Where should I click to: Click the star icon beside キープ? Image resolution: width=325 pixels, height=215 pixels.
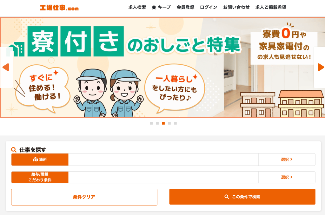click(154, 8)
